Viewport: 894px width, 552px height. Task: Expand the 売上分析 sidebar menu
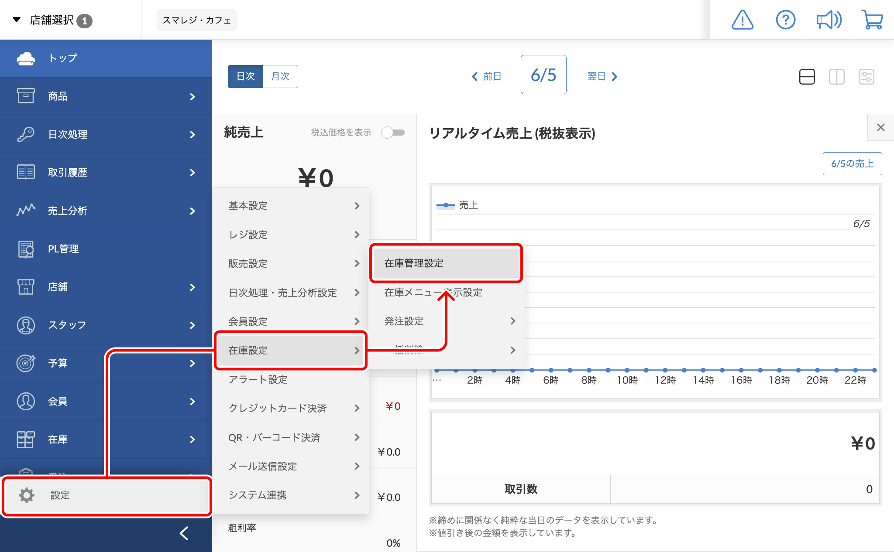pos(106,211)
